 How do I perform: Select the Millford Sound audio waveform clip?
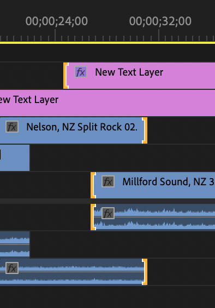(153, 217)
